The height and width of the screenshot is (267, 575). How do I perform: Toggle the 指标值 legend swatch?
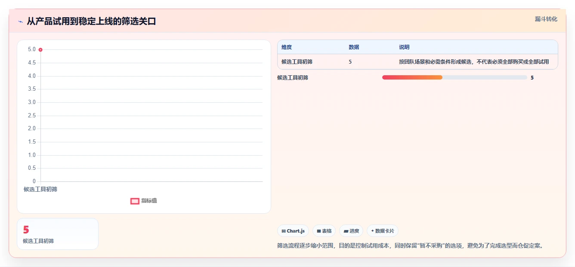pyautogui.click(x=135, y=201)
